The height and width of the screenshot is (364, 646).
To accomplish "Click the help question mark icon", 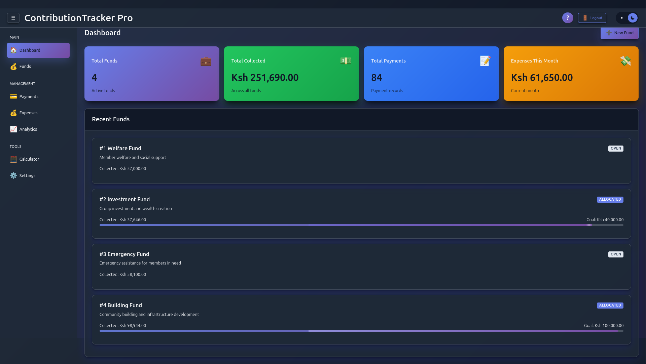I will point(568,17).
